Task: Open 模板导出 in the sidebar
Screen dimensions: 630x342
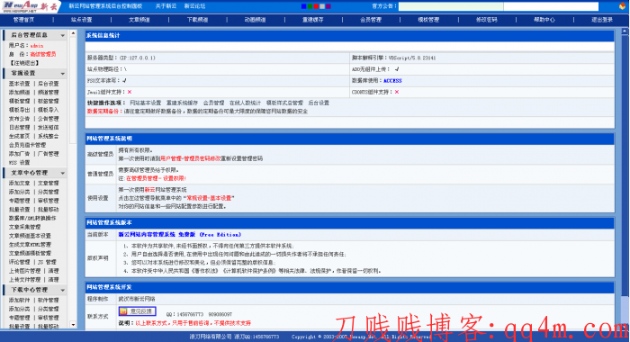Action: click(19, 110)
